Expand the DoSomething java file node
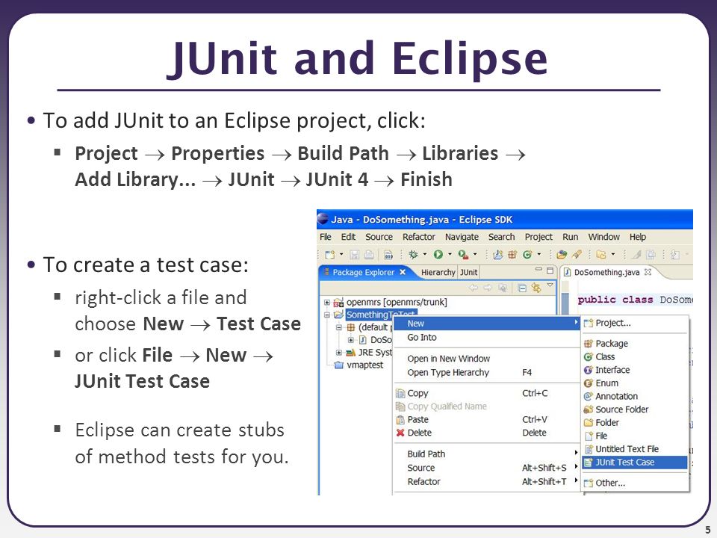The width and height of the screenshot is (717, 538). click(x=351, y=340)
